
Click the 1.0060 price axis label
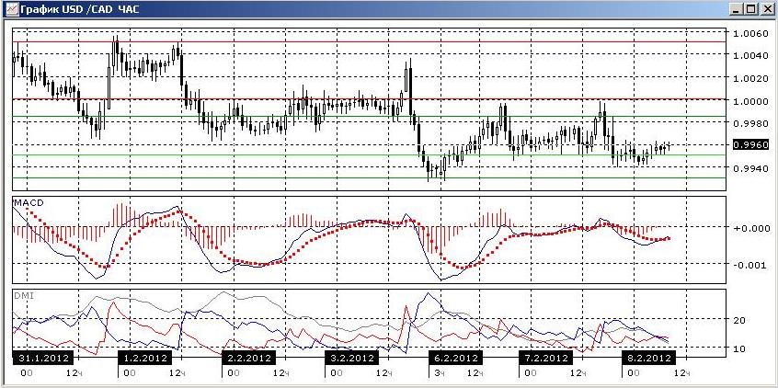coord(750,34)
